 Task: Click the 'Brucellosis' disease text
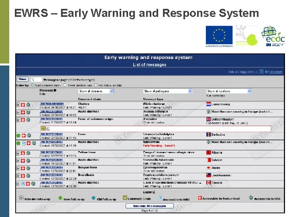[86, 175]
